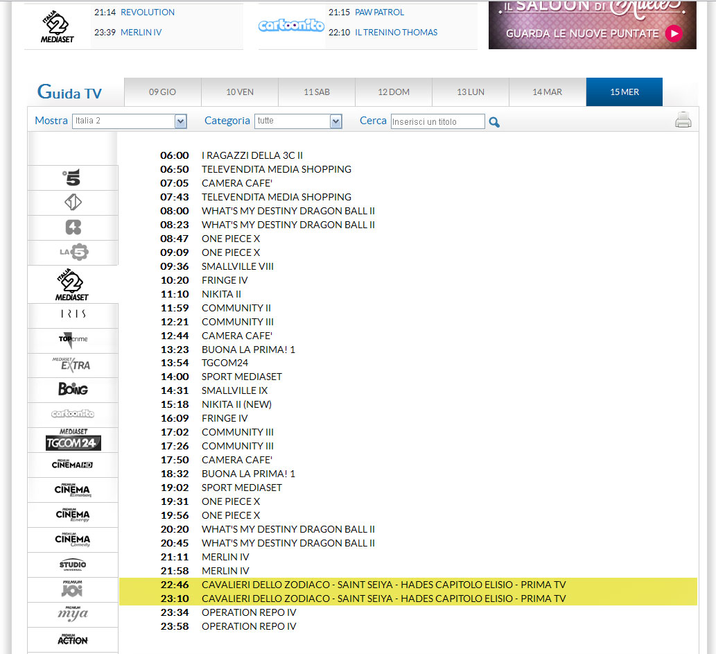Select the TGCOM24 channel logo
Image resolution: width=716 pixels, height=654 pixels.
pyautogui.click(x=73, y=440)
